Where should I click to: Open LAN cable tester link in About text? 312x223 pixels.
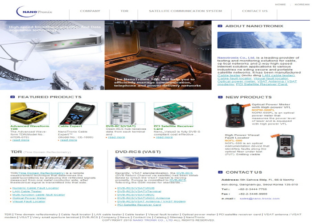click(x=279, y=75)
